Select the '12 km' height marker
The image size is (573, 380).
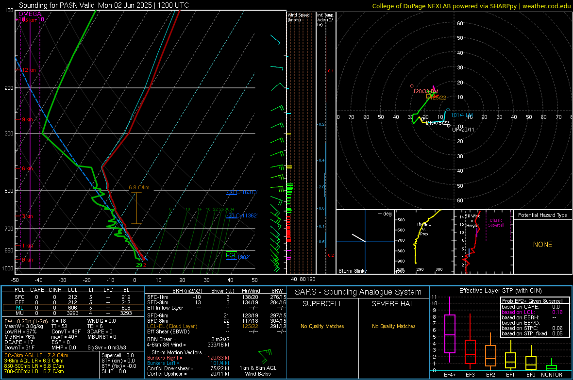(28, 70)
